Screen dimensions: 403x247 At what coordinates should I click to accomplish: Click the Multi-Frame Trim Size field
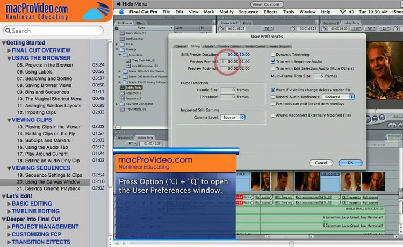pyautogui.click(x=318, y=76)
